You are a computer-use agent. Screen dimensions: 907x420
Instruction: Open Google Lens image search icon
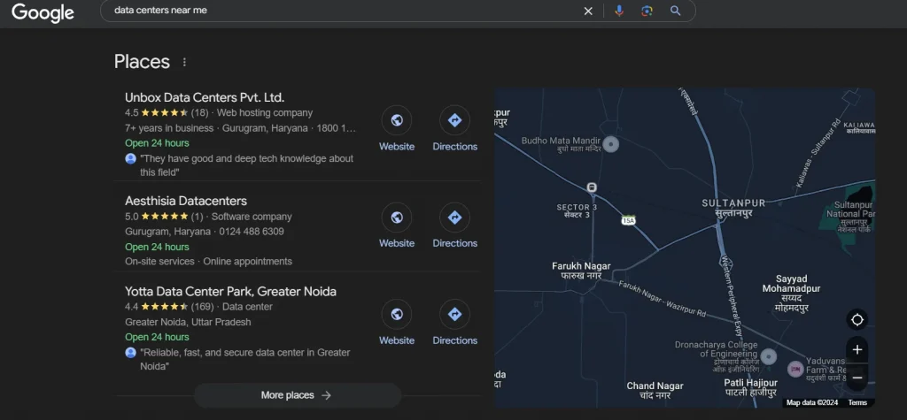[x=647, y=11]
